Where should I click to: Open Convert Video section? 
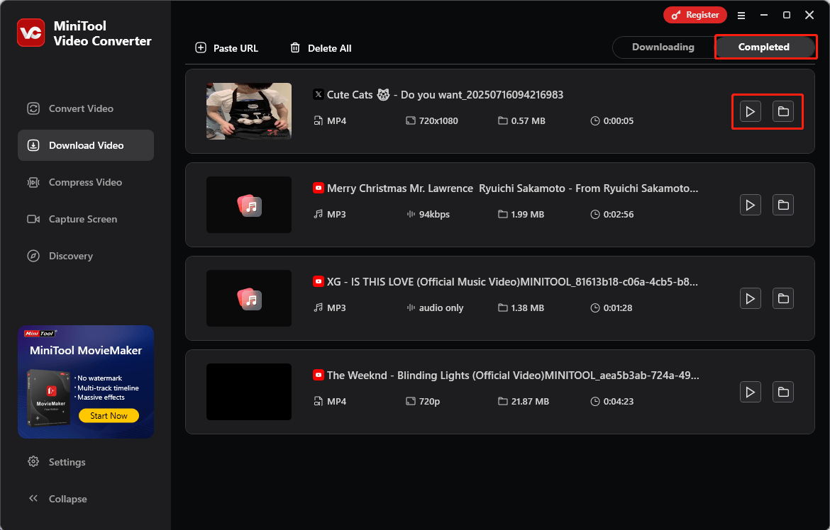click(x=86, y=108)
